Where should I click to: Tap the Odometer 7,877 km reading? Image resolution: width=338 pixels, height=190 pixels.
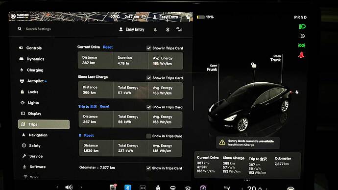[97, 167]
